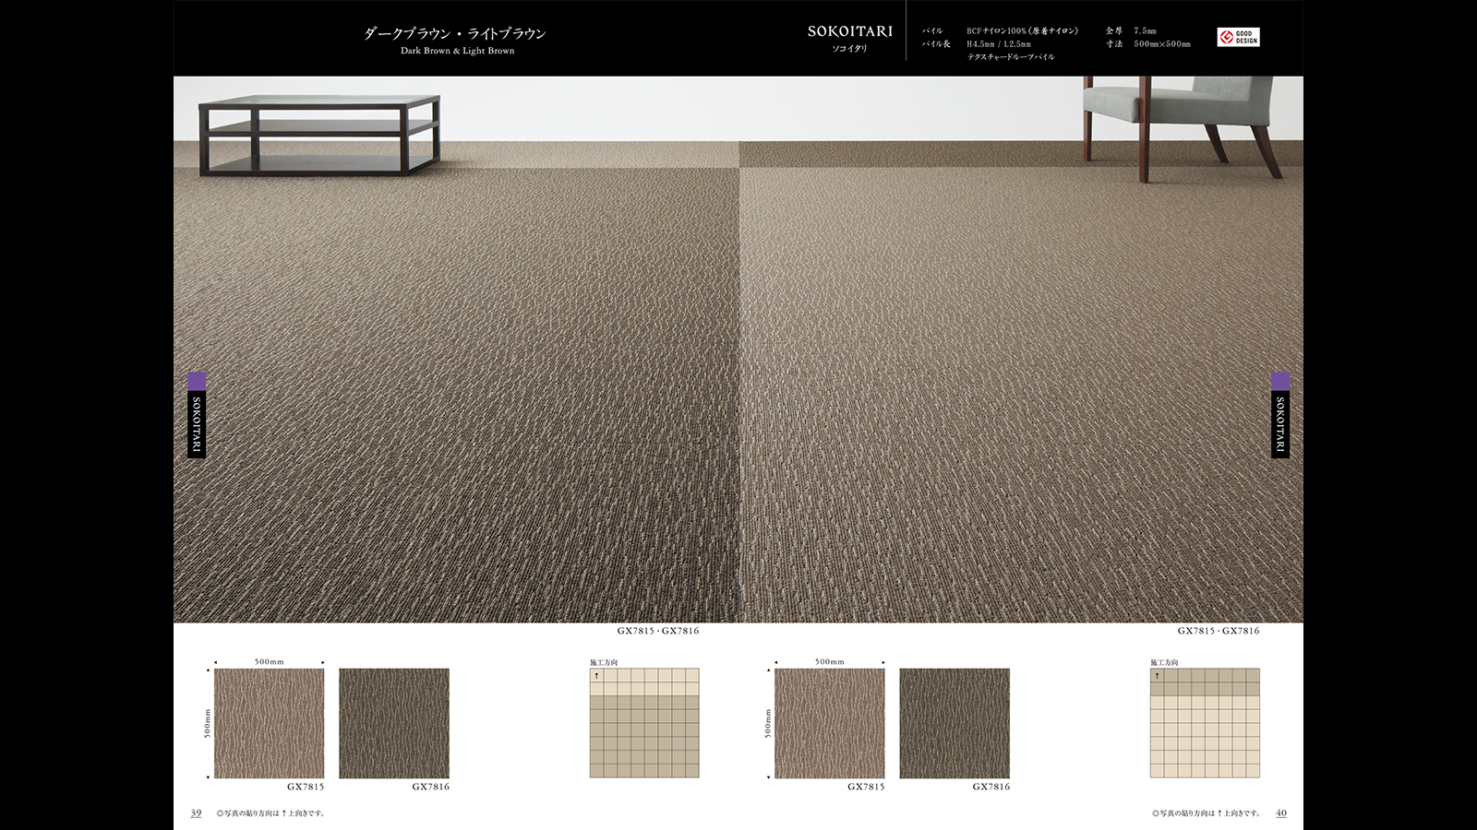Select the light brown GX7815 swatch on page 39
Image resolution: width=1477 pixels, height=830 pixels.
[x=270, y=723]
